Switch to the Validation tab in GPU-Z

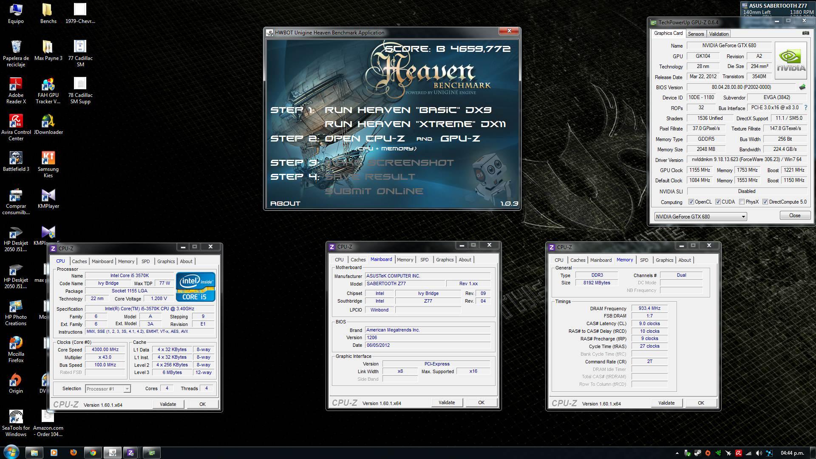[719, 34]
